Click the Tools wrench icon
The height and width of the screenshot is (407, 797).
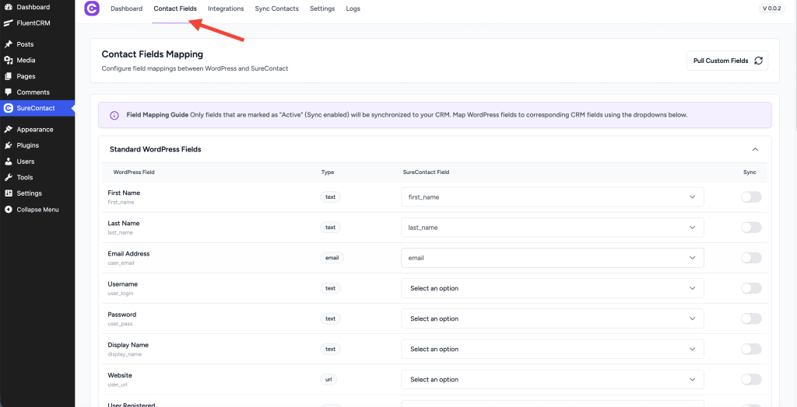tap(9, 177)
